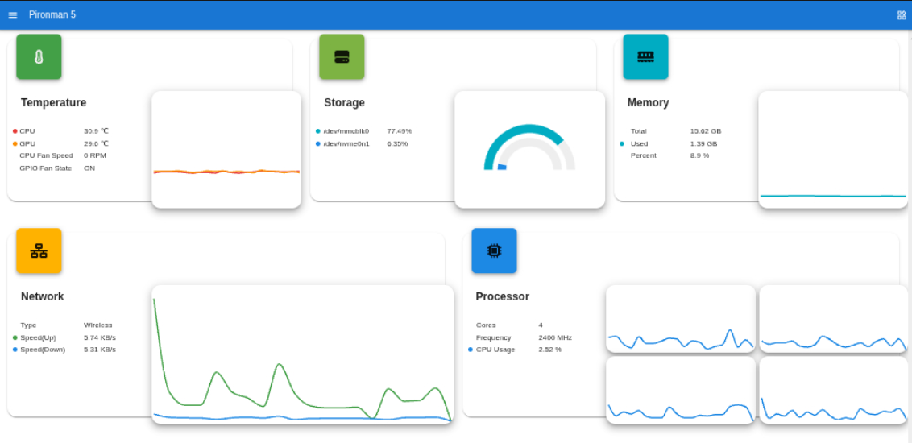The height and width of the screenshot is (443, 912).
Task: Select the /dev/nvme0n1 storage entry
Action: (346, 144)
